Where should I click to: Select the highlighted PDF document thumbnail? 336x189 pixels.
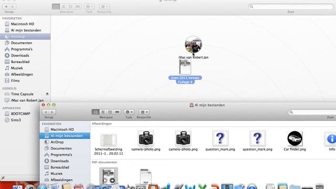click(x=109, y=176)
